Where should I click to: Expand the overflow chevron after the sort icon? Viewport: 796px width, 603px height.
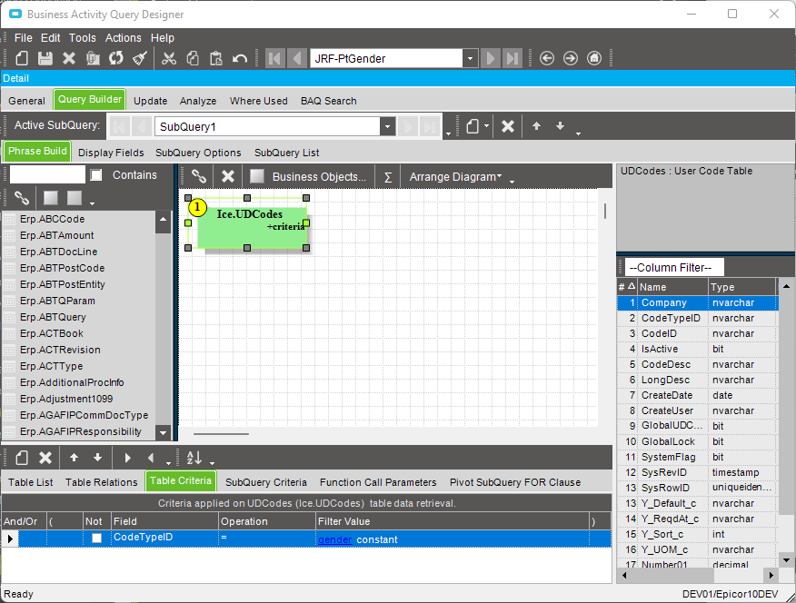click(x=213, y=462)
